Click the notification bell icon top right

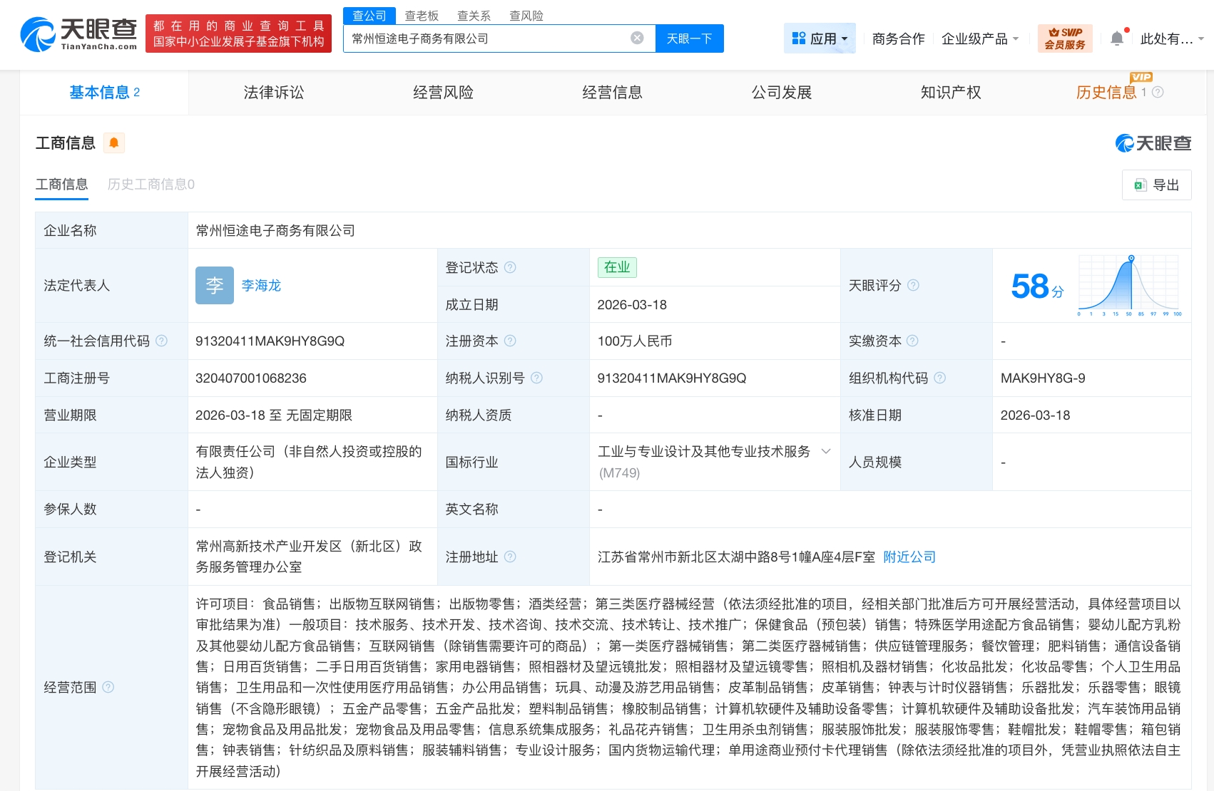click(1116, 37)
